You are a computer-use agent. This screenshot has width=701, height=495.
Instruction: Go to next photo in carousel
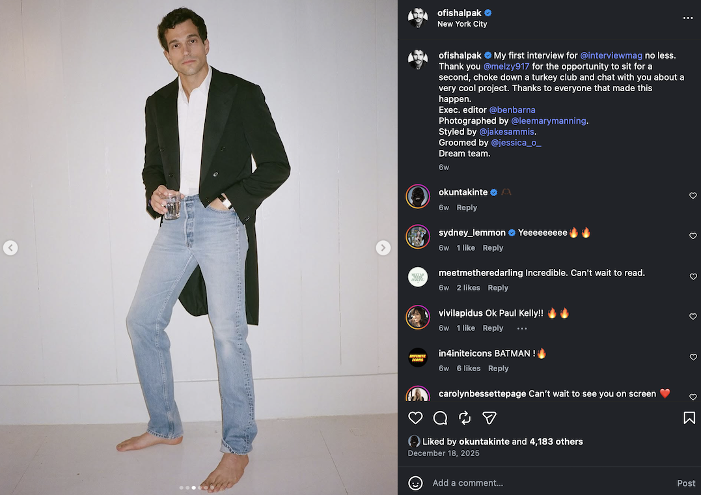[383, 247]
